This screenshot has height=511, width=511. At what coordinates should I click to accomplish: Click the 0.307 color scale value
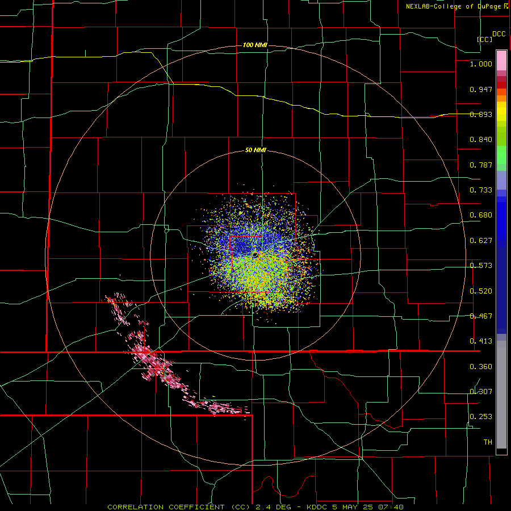point(481,391)
